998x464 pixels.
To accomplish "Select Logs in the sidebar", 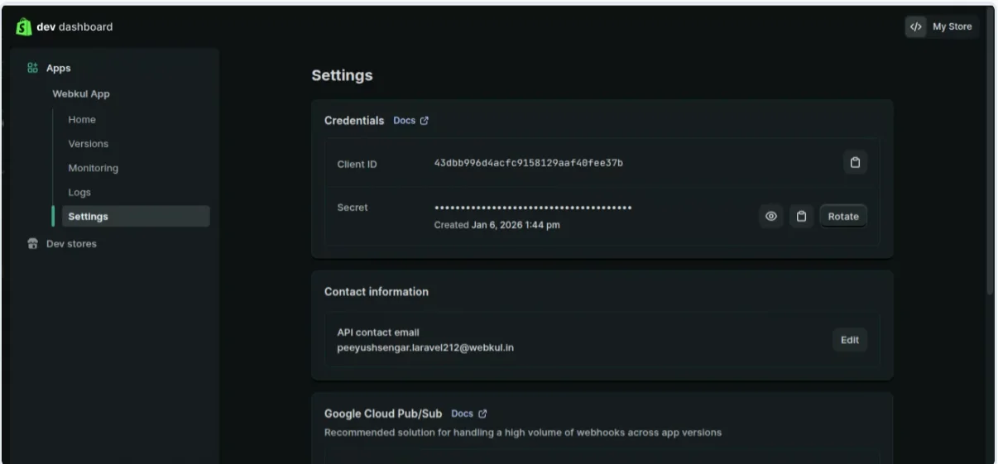I will 79,193.
